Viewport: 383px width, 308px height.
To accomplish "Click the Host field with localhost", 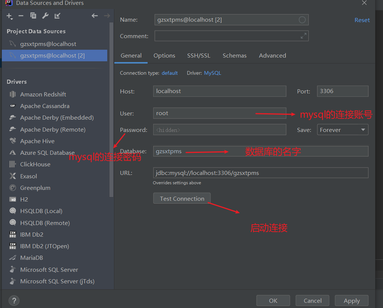I will click(x=220, y=91).
